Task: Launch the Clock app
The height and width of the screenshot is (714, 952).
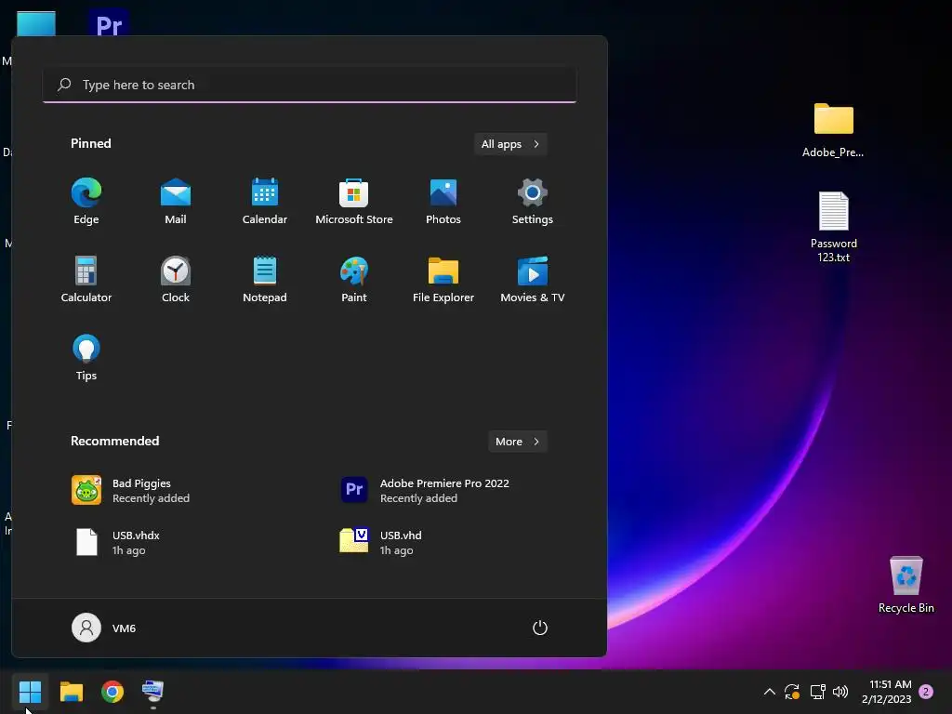Action: (176, 279)
